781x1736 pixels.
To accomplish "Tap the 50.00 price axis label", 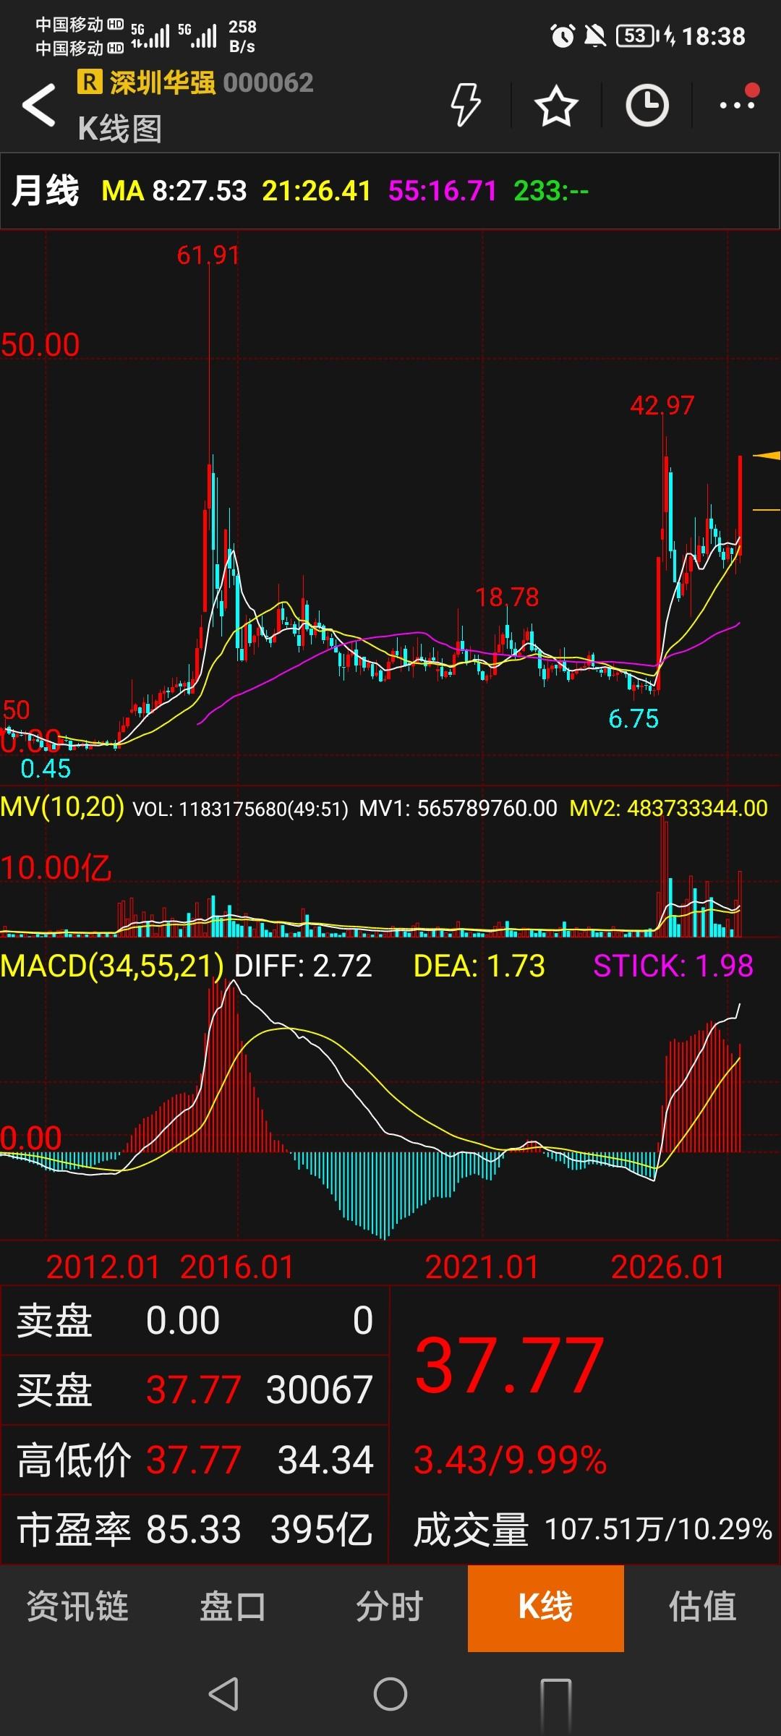I will coord(40,345).
